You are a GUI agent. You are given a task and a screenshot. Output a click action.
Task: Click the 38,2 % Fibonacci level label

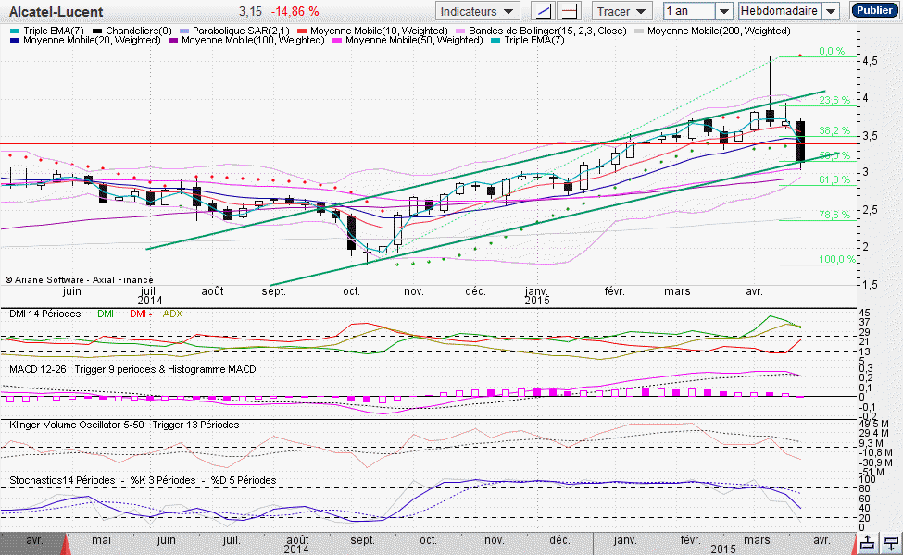tap(834, 130)
